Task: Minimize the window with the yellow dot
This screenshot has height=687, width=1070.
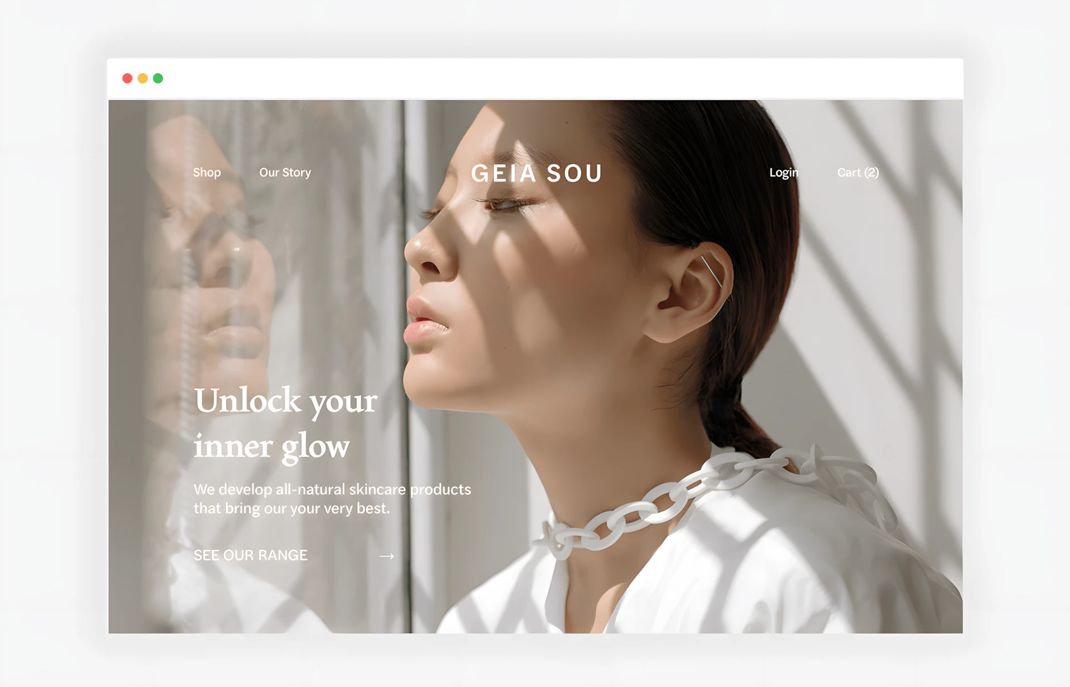Action: (143, 78)
